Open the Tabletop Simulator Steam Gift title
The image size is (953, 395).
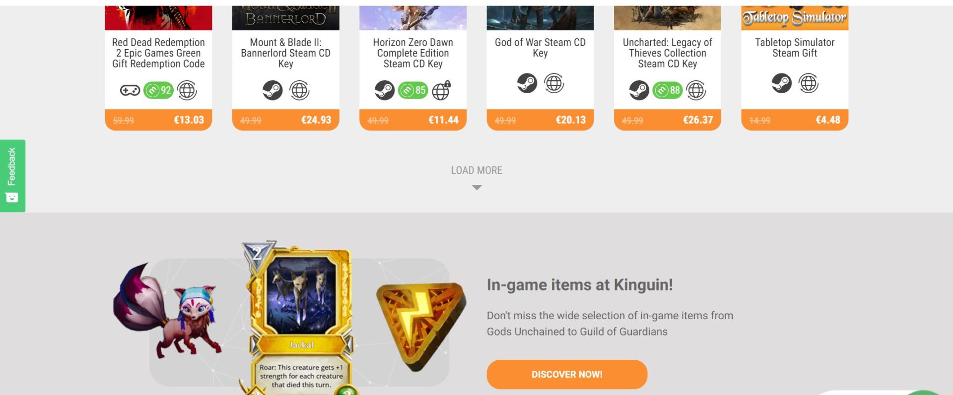coord(795,48)
